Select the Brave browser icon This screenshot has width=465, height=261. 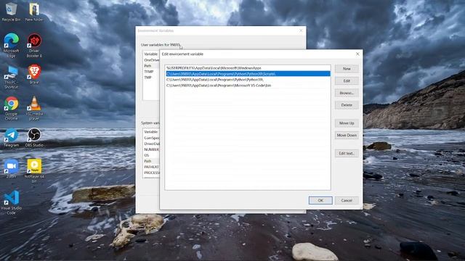tap(34, 75)
